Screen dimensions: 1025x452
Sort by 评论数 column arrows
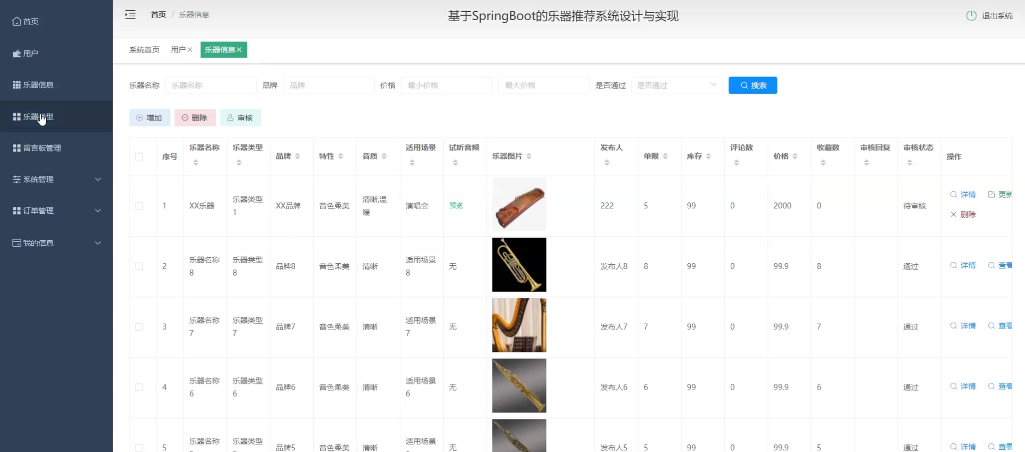[x=737, y=163]
